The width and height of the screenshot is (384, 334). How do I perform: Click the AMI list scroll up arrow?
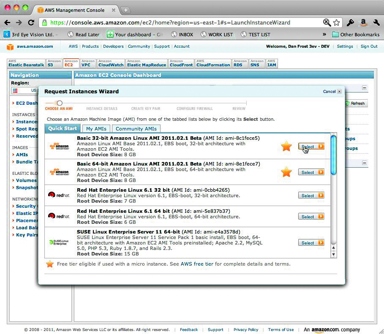333,248
